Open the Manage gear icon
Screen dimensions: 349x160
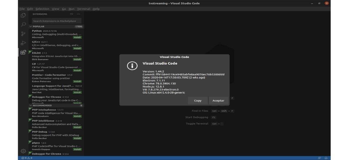[23, 151]
